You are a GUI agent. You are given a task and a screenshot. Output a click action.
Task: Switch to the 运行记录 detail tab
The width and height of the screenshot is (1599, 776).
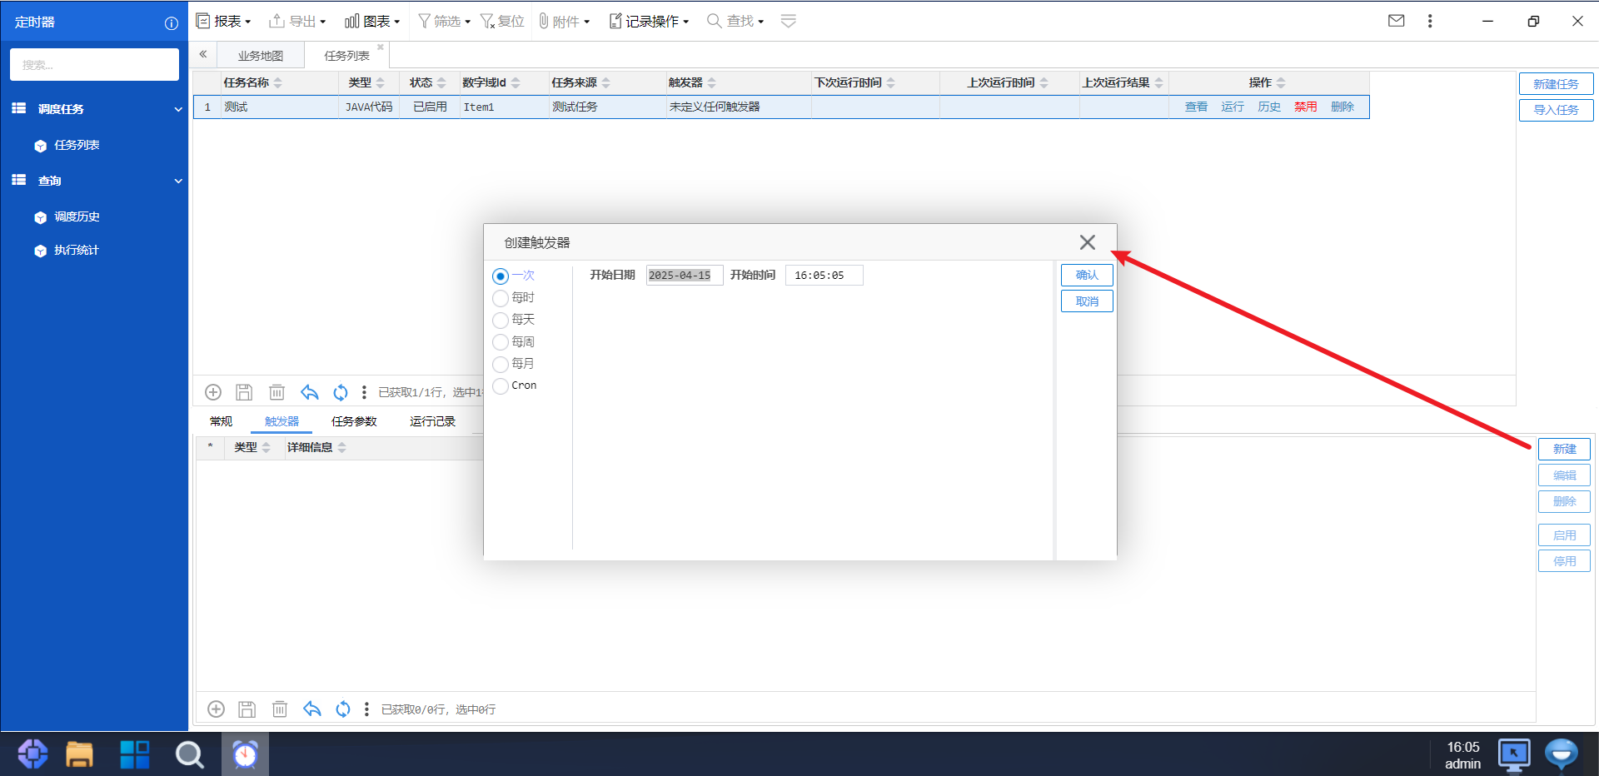[x=432, y=421]
